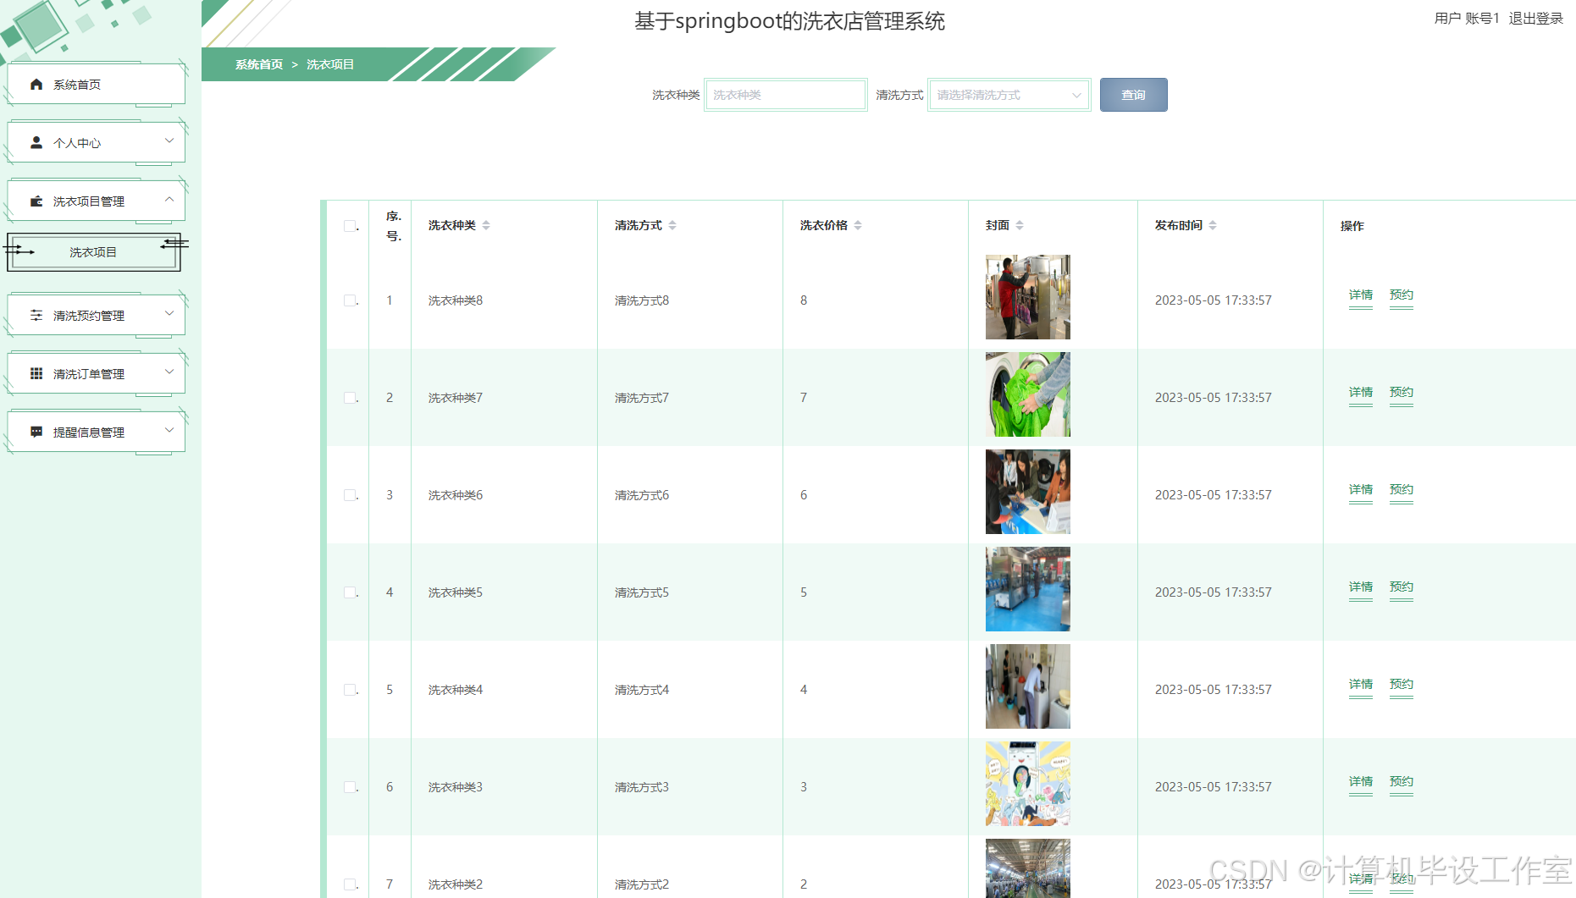Click 系统首页 in the breadcrumb
Image resolution: width=1576 pixels, height=898 pixels.
point(259,64)
